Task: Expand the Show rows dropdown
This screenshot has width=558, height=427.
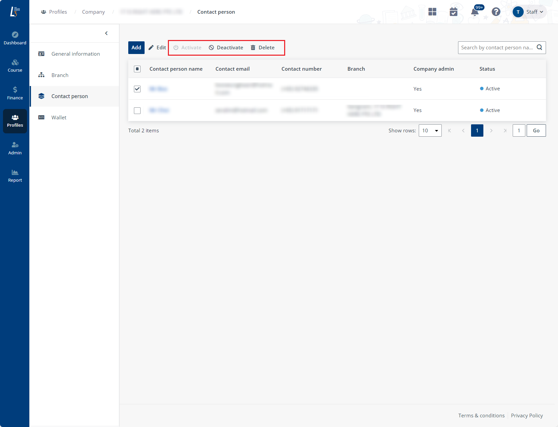Action: 430,131
